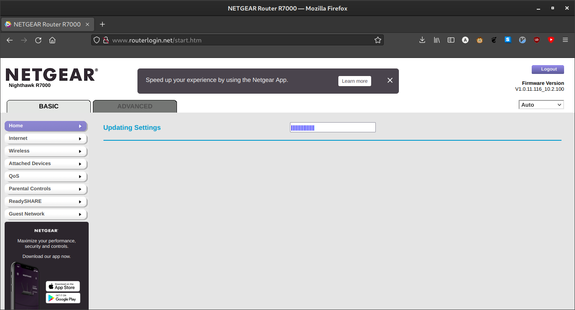The width and height of the screenshot is (575, 310).
Task: Reload the router page
Action: click(x=38, y=40)
